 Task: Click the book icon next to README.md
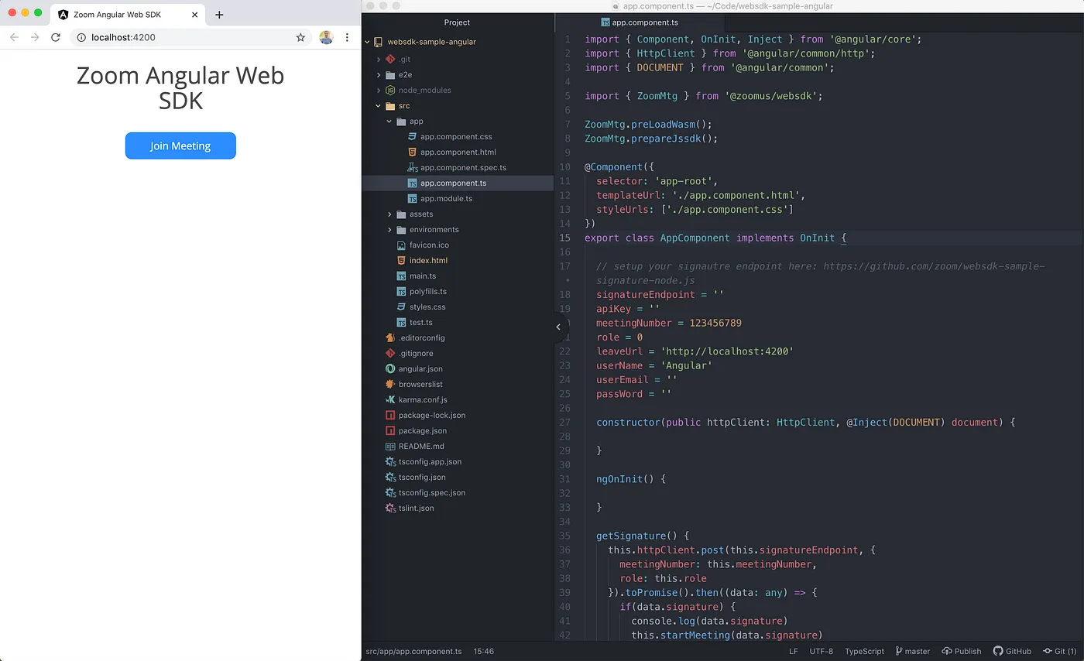(x=392, y=446)
